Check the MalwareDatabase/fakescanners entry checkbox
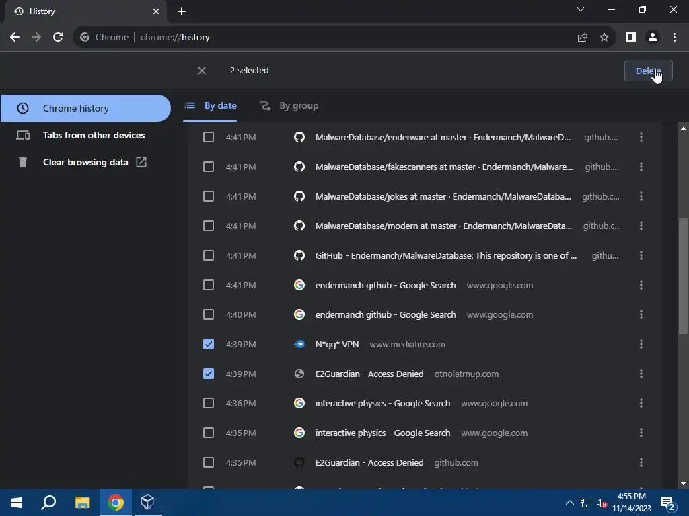 click(x=209, y=167)
